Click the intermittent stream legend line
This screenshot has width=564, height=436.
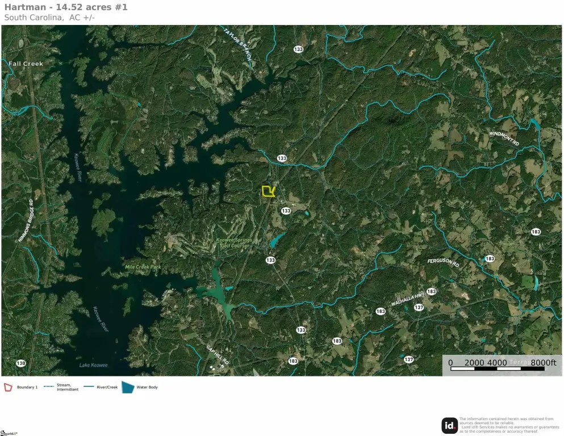(x=49, y=387)
